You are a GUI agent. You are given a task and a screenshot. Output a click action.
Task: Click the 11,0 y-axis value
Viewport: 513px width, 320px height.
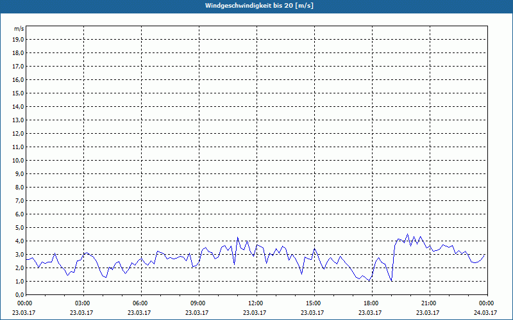(18, 147)
